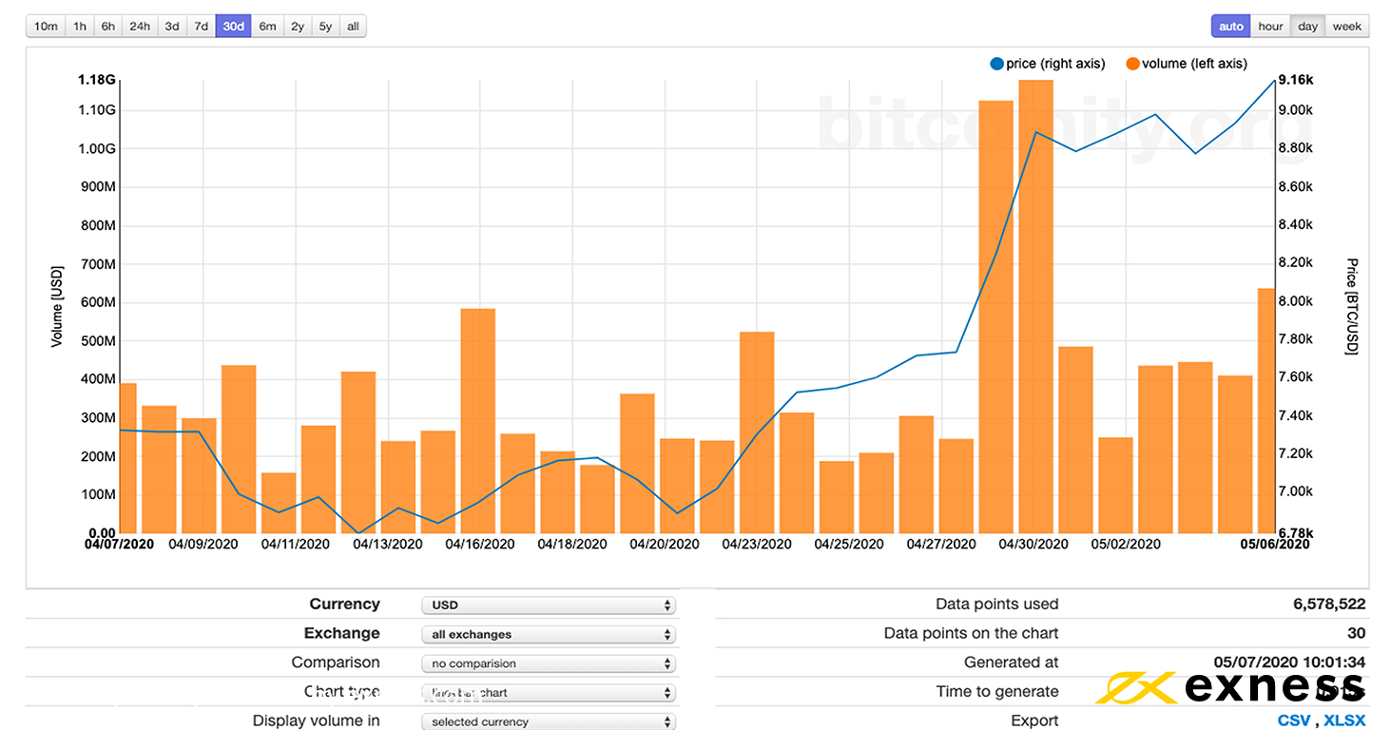This screenshot has width=1391, height=730.
Task: Click the Volume [USD] axis title
Action: 57,305
